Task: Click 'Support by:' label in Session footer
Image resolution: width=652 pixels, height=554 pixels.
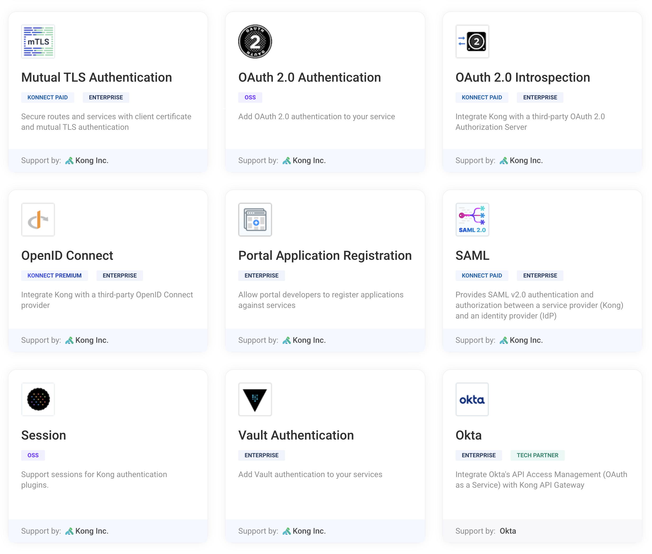Action: [x=41, y=531]
